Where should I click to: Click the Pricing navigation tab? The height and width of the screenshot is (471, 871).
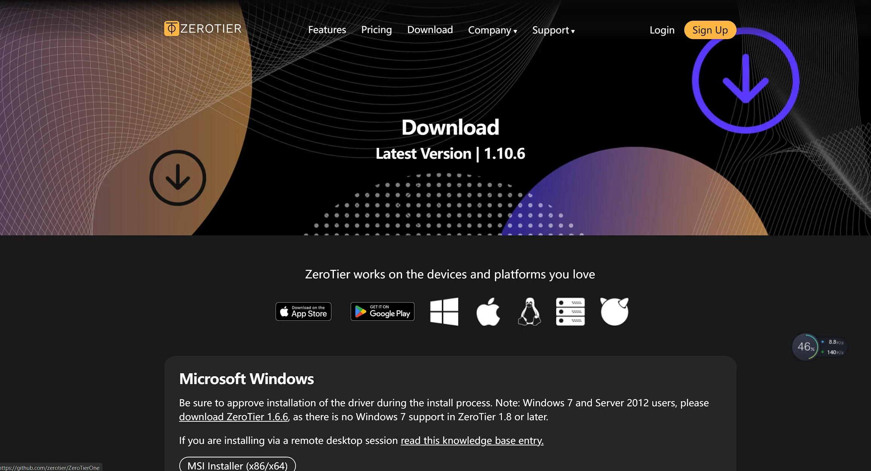click(x=377, y=30)
